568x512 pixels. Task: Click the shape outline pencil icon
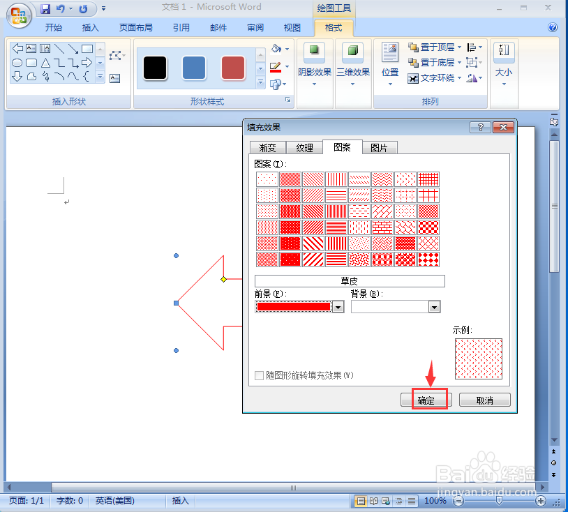(276, 67)
